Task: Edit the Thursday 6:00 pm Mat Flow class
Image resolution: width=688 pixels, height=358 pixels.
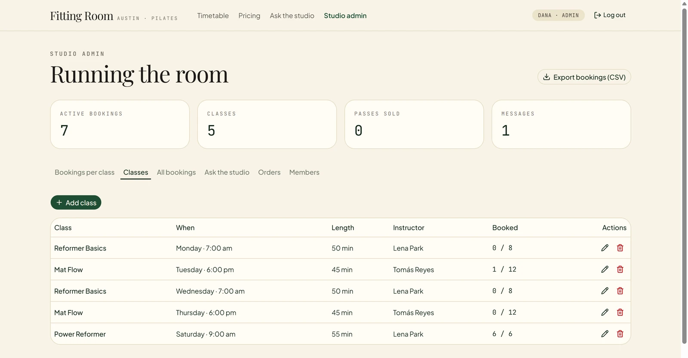Action: [x=605, y=312]
